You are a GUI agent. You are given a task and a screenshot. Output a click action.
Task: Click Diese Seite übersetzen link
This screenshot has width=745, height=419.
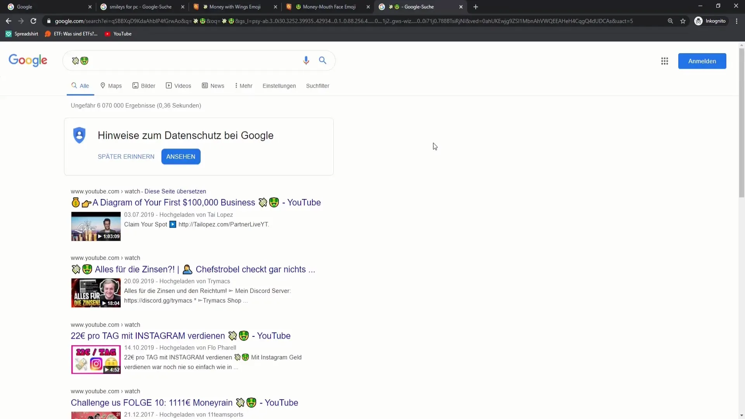[x=175, y=191]
